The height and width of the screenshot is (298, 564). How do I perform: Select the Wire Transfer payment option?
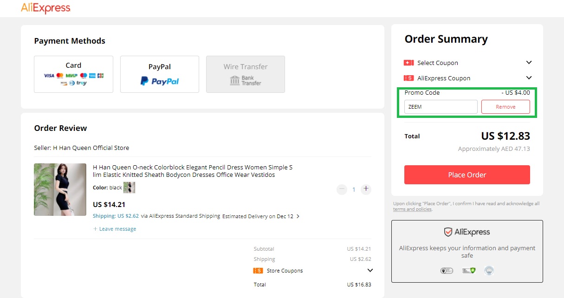245,74
